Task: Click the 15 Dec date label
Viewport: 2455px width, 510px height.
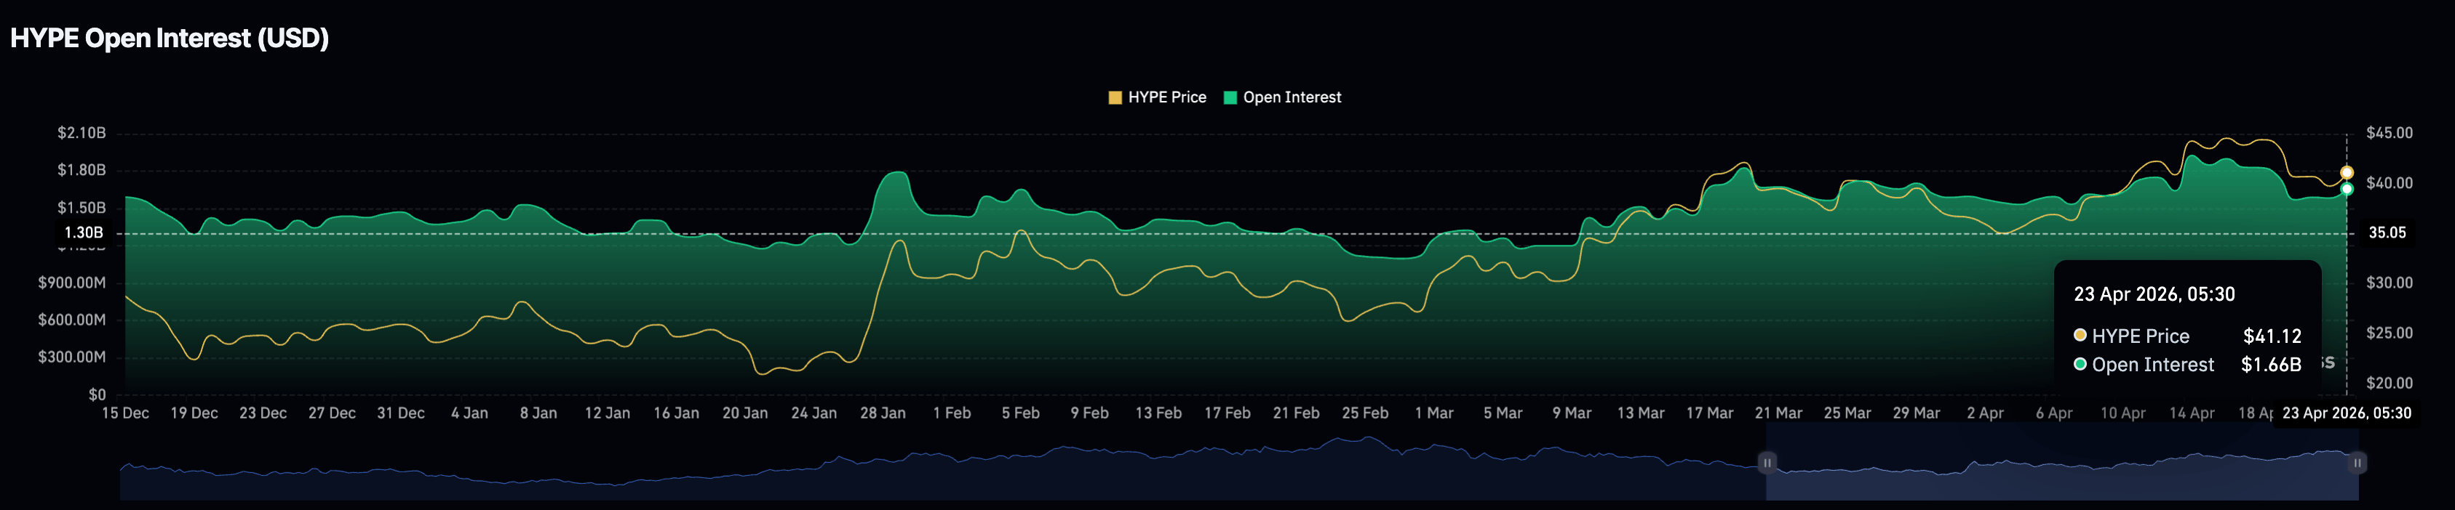Action: pyautogui.click(x=125, y=413)
